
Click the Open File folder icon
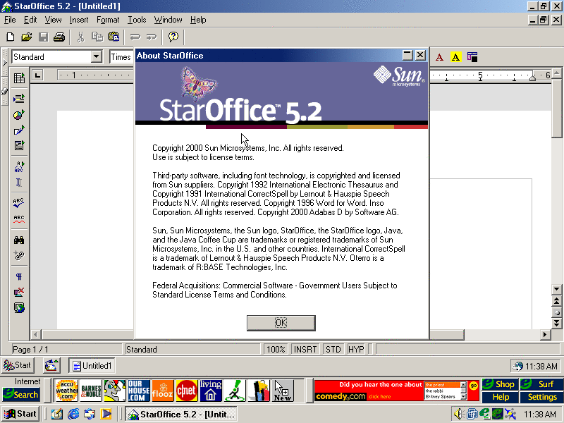[27, 37]
